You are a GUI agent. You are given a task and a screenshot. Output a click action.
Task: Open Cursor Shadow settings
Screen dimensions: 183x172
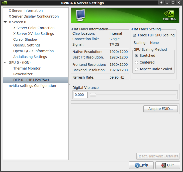click(x=25, y=39)
